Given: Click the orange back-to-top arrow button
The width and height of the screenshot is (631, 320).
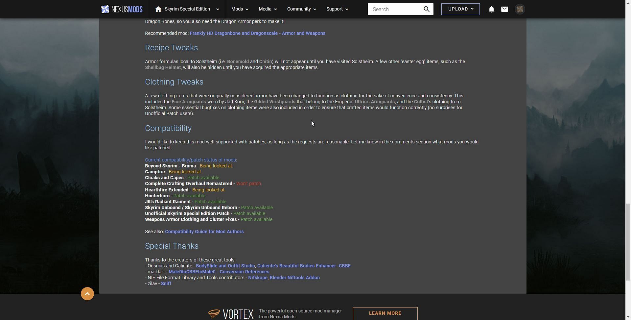Looking at the screenshot, I should (x=87, y=294).
